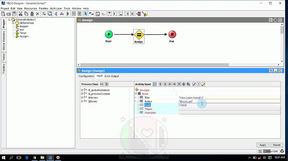Click the yellow pencil Edit statement icon
This screenshot has height=161, width=288.
(x=203, y=84)
